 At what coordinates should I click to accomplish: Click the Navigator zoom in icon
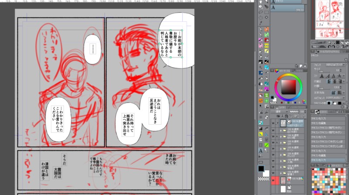pos(333,42)
